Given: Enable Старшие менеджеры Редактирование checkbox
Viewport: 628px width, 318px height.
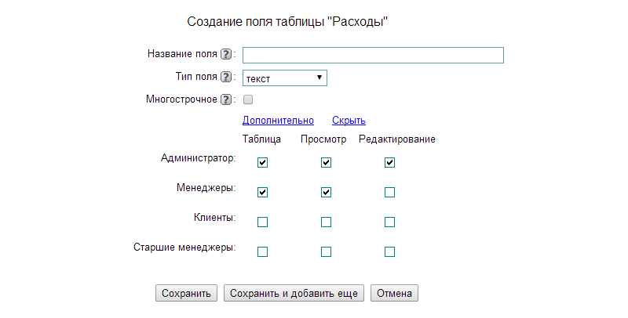Looking at the screenshot, I should click(x=389, y=252).
